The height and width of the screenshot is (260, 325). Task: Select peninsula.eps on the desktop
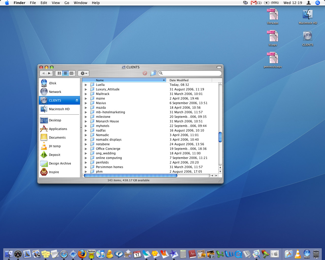coord(273,60)
